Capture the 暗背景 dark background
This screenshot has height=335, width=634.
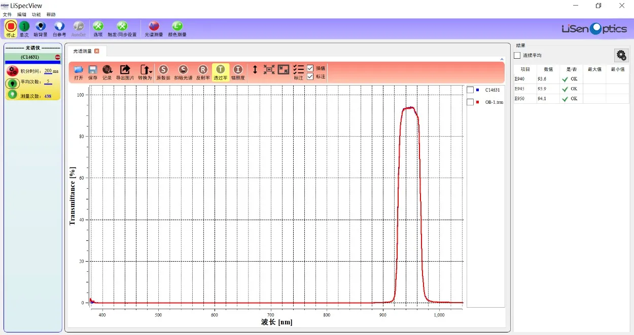point(41,26)
